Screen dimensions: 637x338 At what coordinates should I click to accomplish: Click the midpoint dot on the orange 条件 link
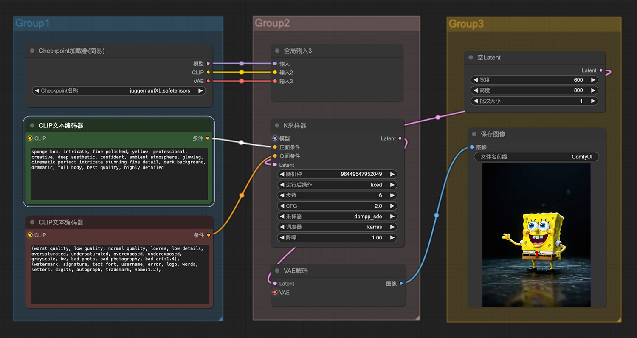(242, 195)
